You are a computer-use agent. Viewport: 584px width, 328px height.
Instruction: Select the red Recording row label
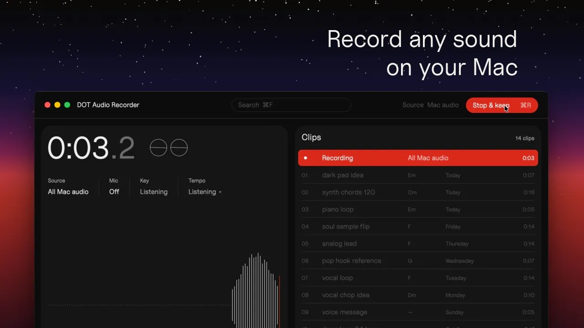click(x=338, y=158)
